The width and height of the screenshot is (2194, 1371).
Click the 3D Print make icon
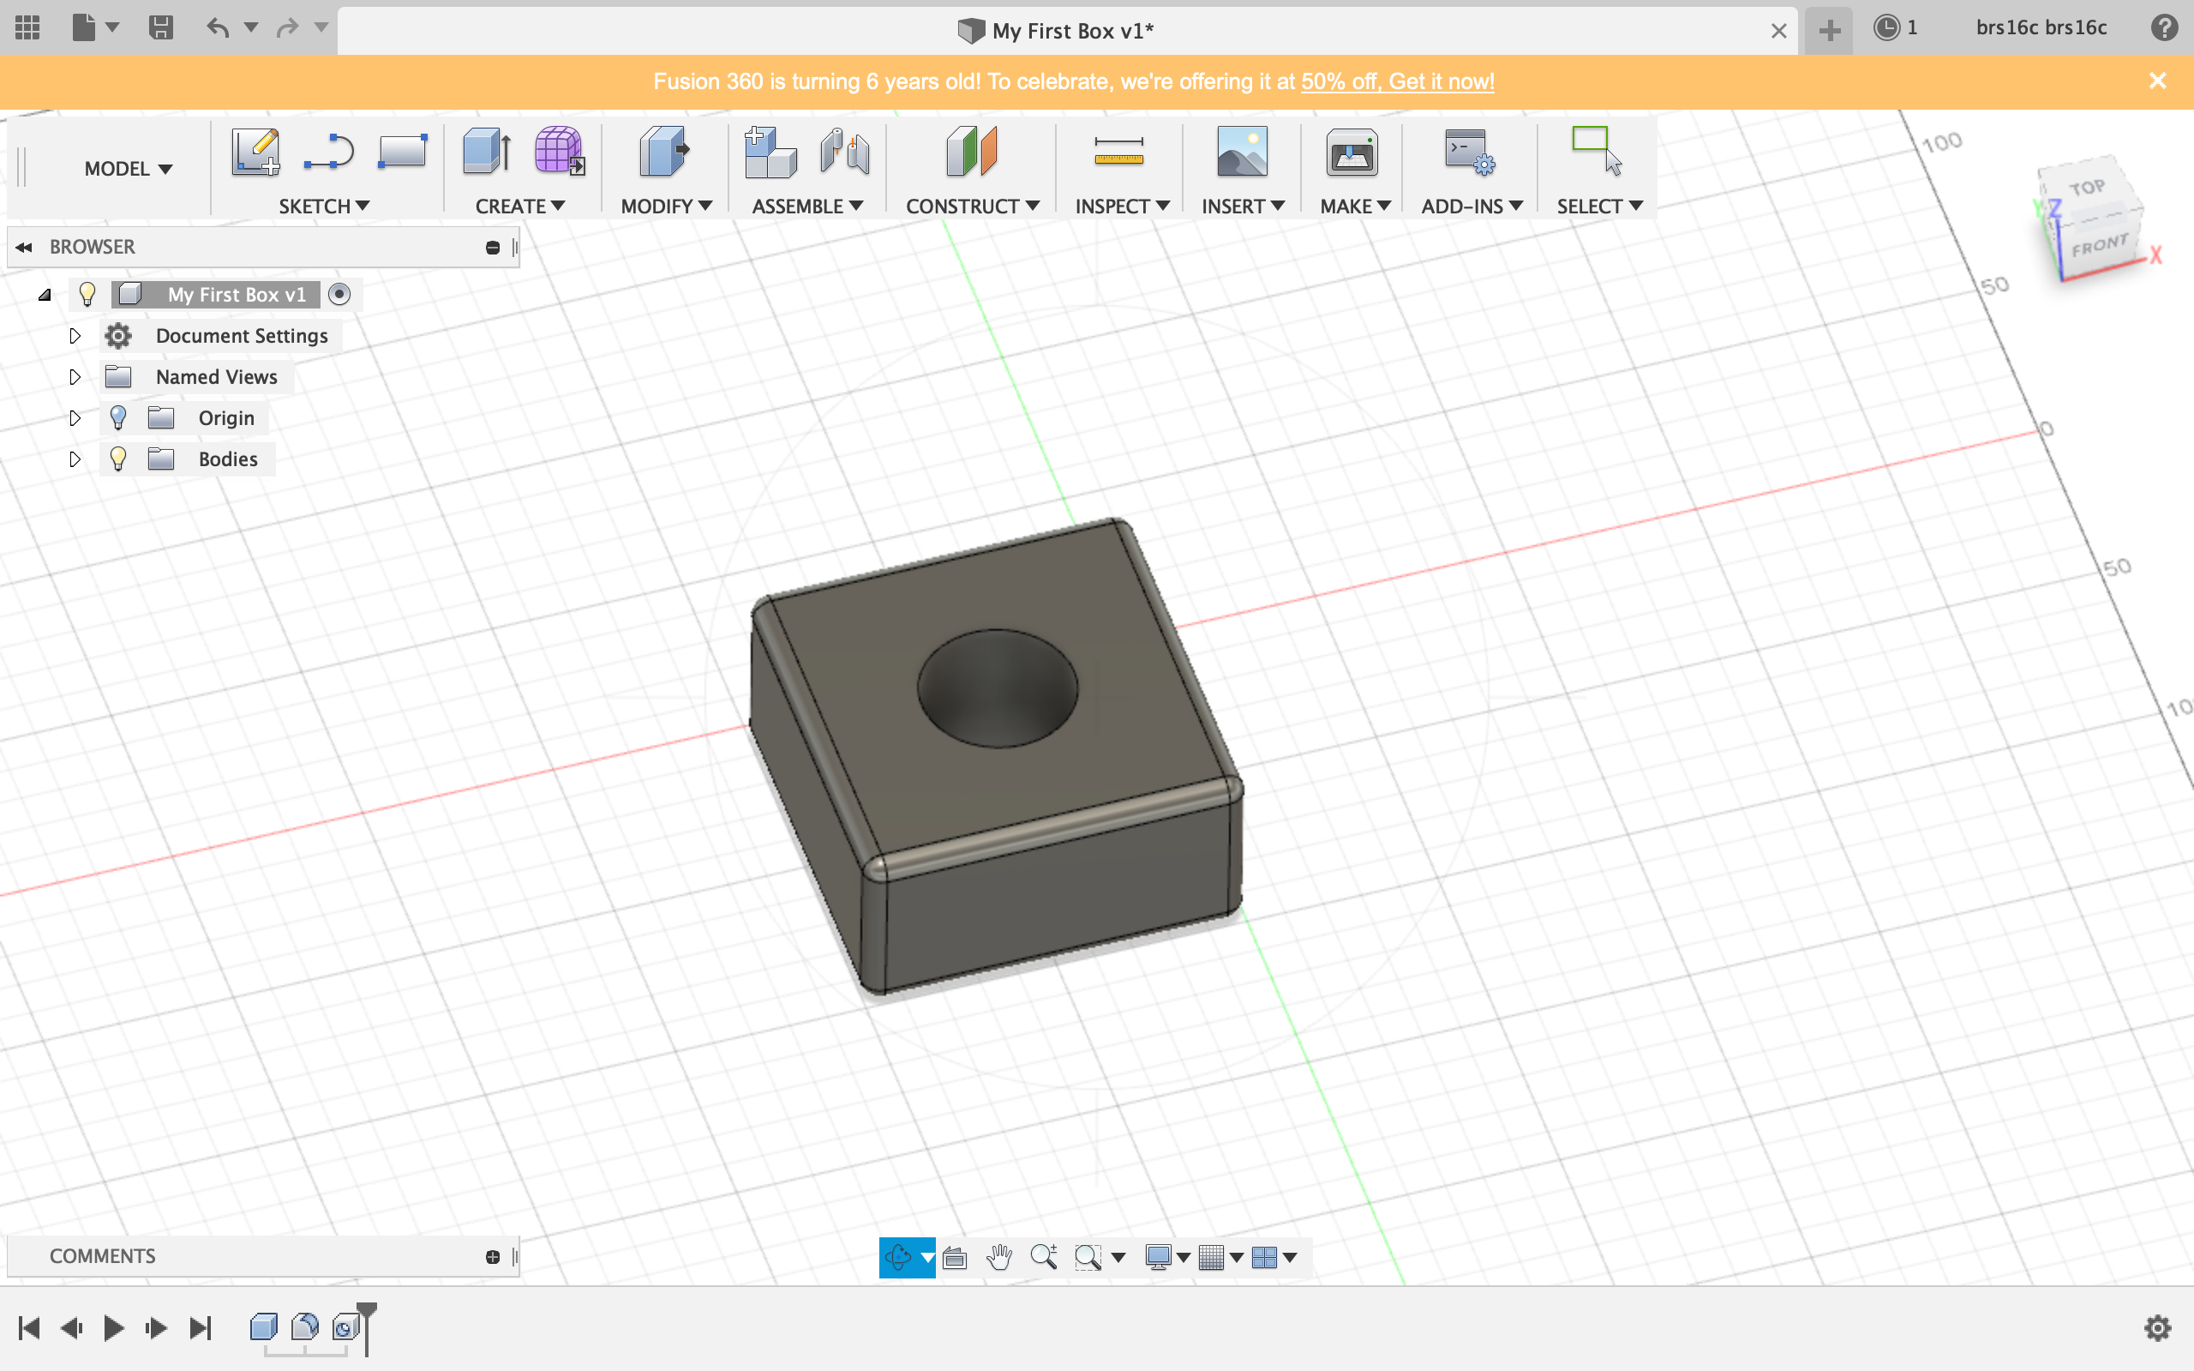tap(1351, 152)
